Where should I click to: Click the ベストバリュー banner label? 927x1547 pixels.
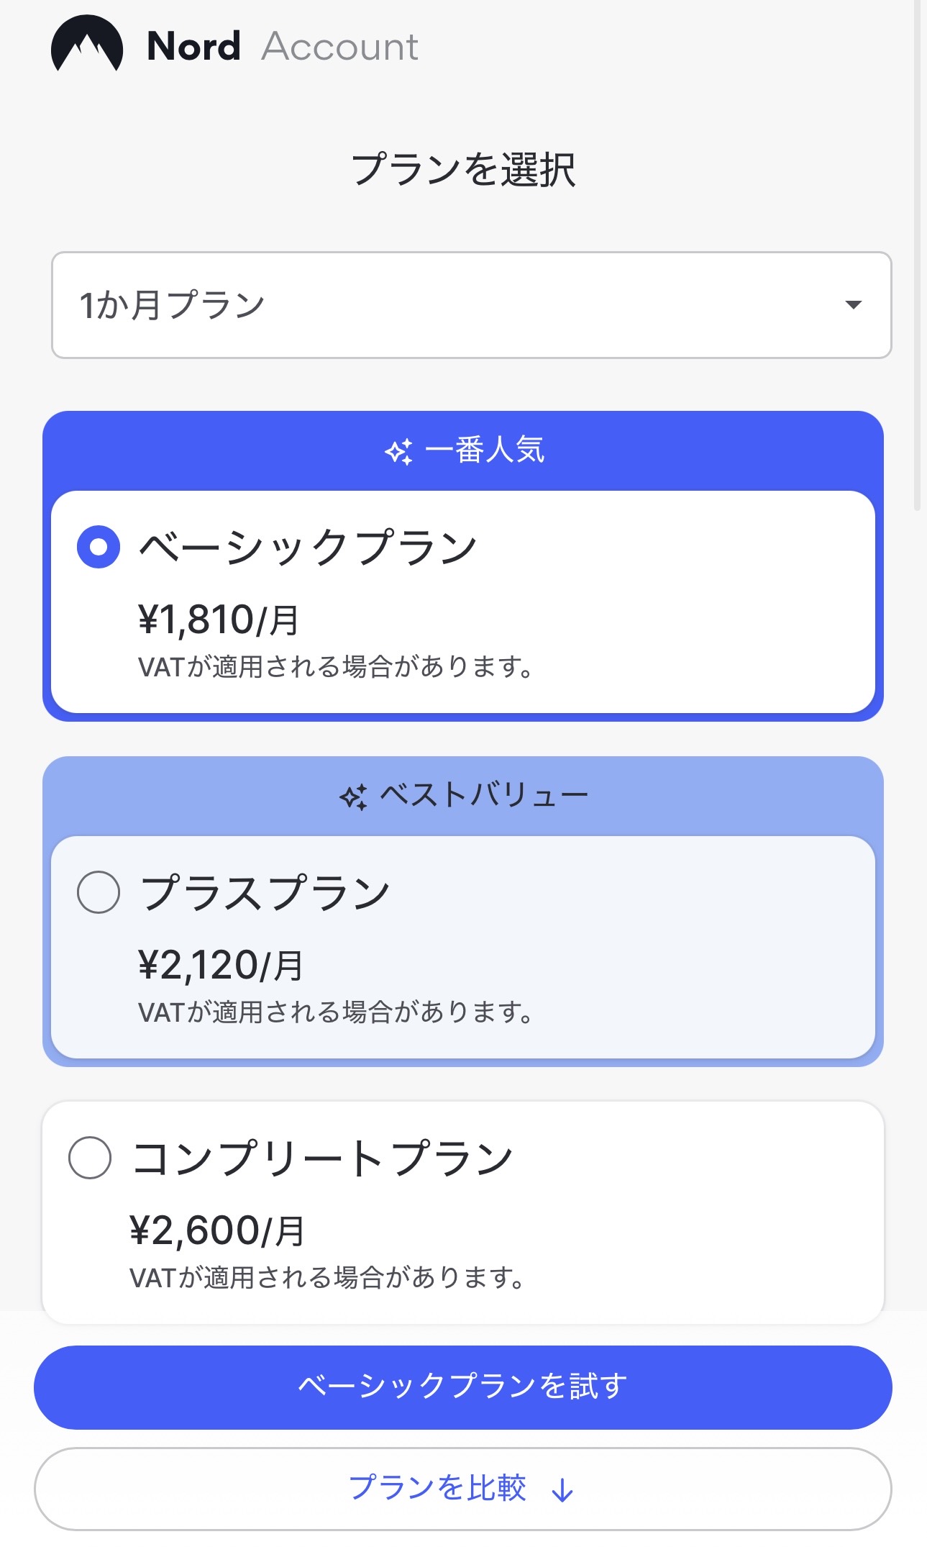pos(483,796)
